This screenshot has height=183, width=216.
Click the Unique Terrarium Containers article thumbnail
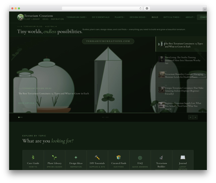point(162,90)
